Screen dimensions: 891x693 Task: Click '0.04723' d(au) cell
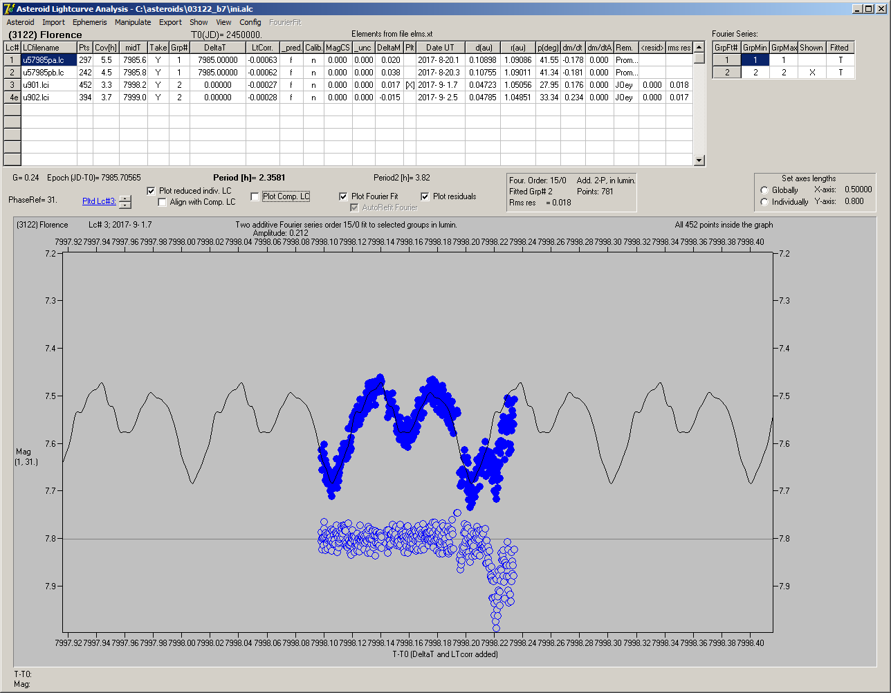(x=482, y=84)
